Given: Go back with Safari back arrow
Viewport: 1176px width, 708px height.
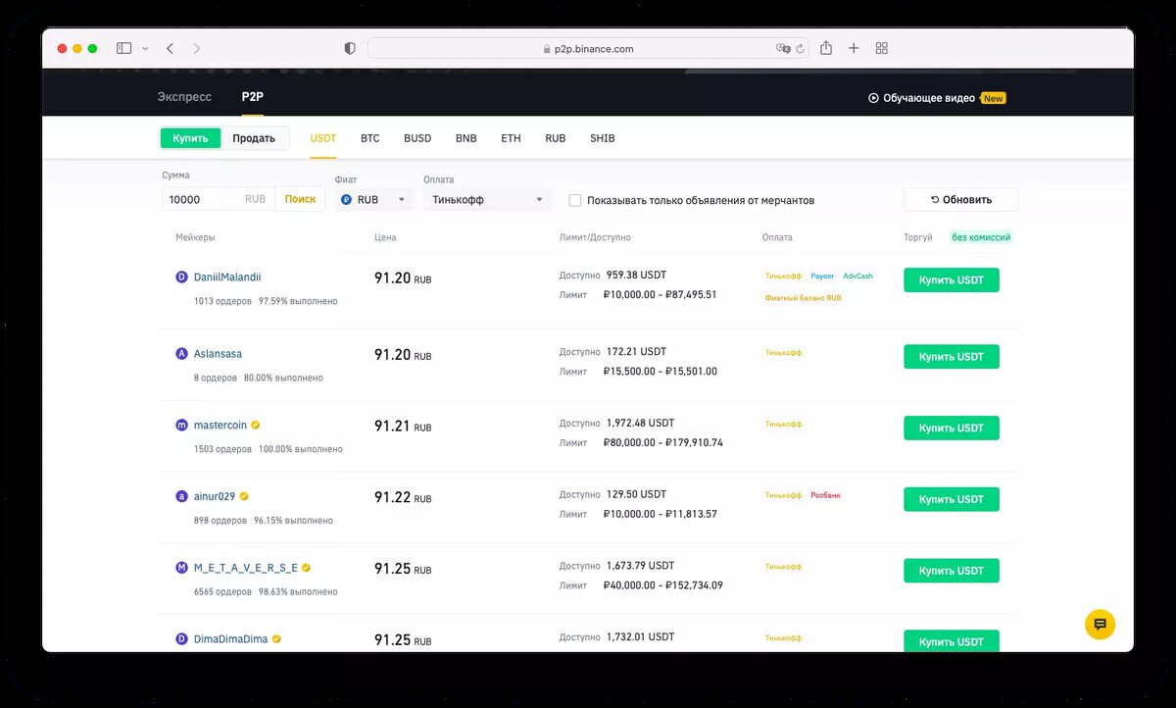Looking at the screenshot, I should [170, 48].
